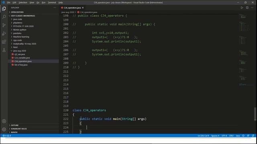Open the cj2_var.java file

click(x=33, y=54)
